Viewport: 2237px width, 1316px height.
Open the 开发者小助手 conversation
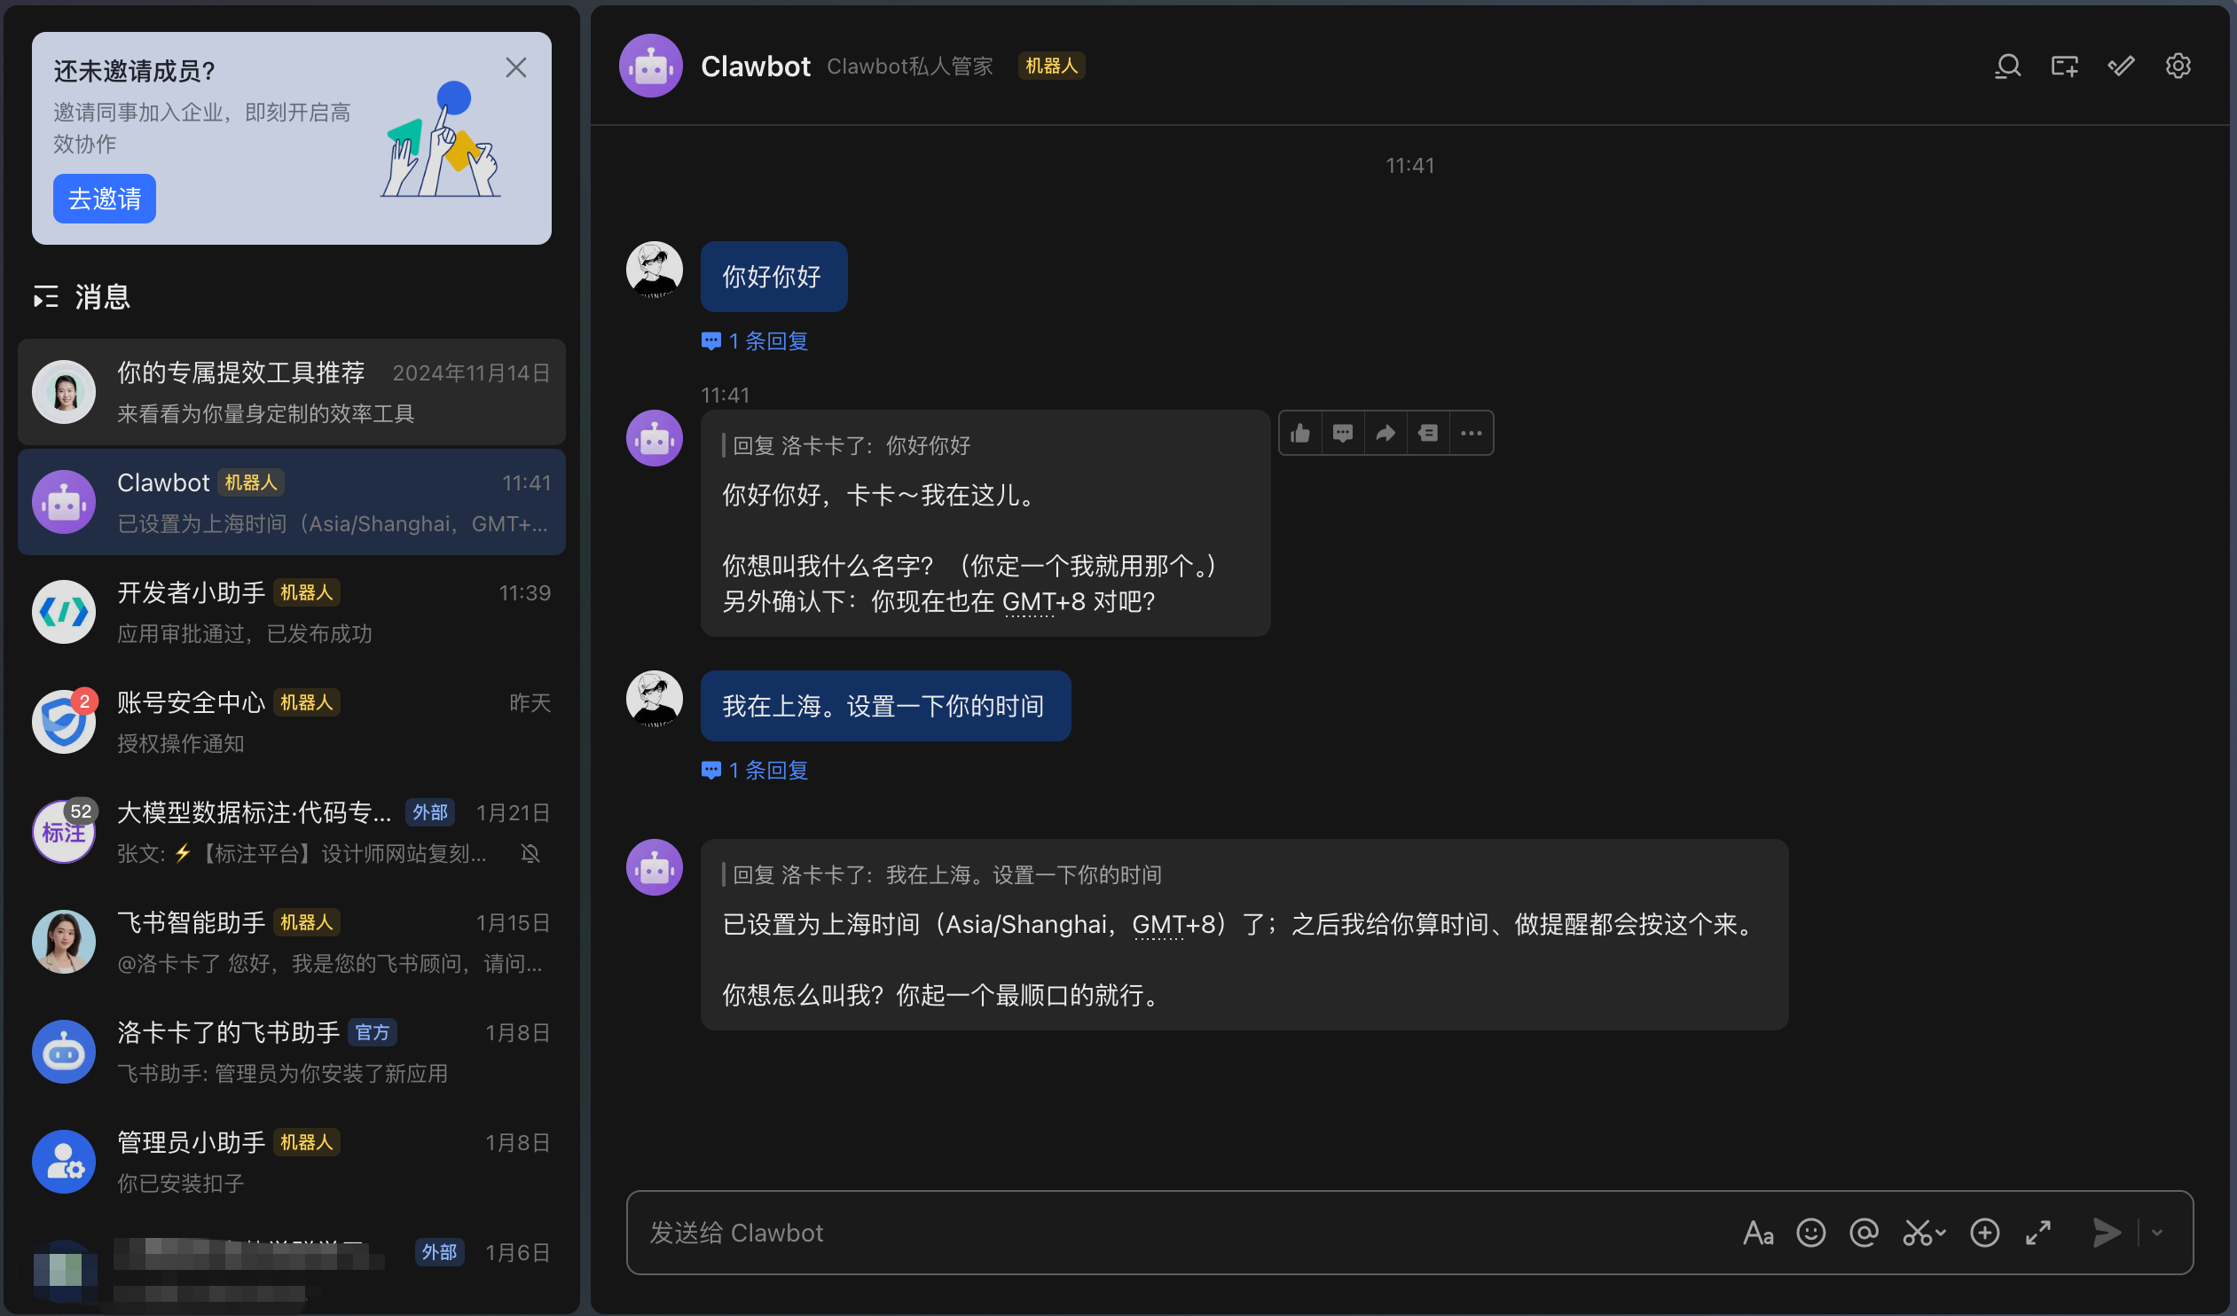[291, 612]
